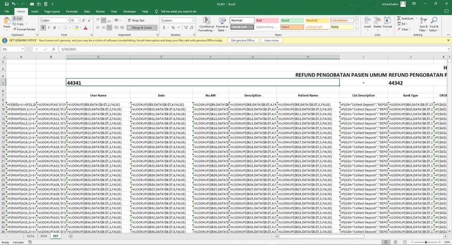Switch to the Formulas ribbon tab

pos(72,11)
